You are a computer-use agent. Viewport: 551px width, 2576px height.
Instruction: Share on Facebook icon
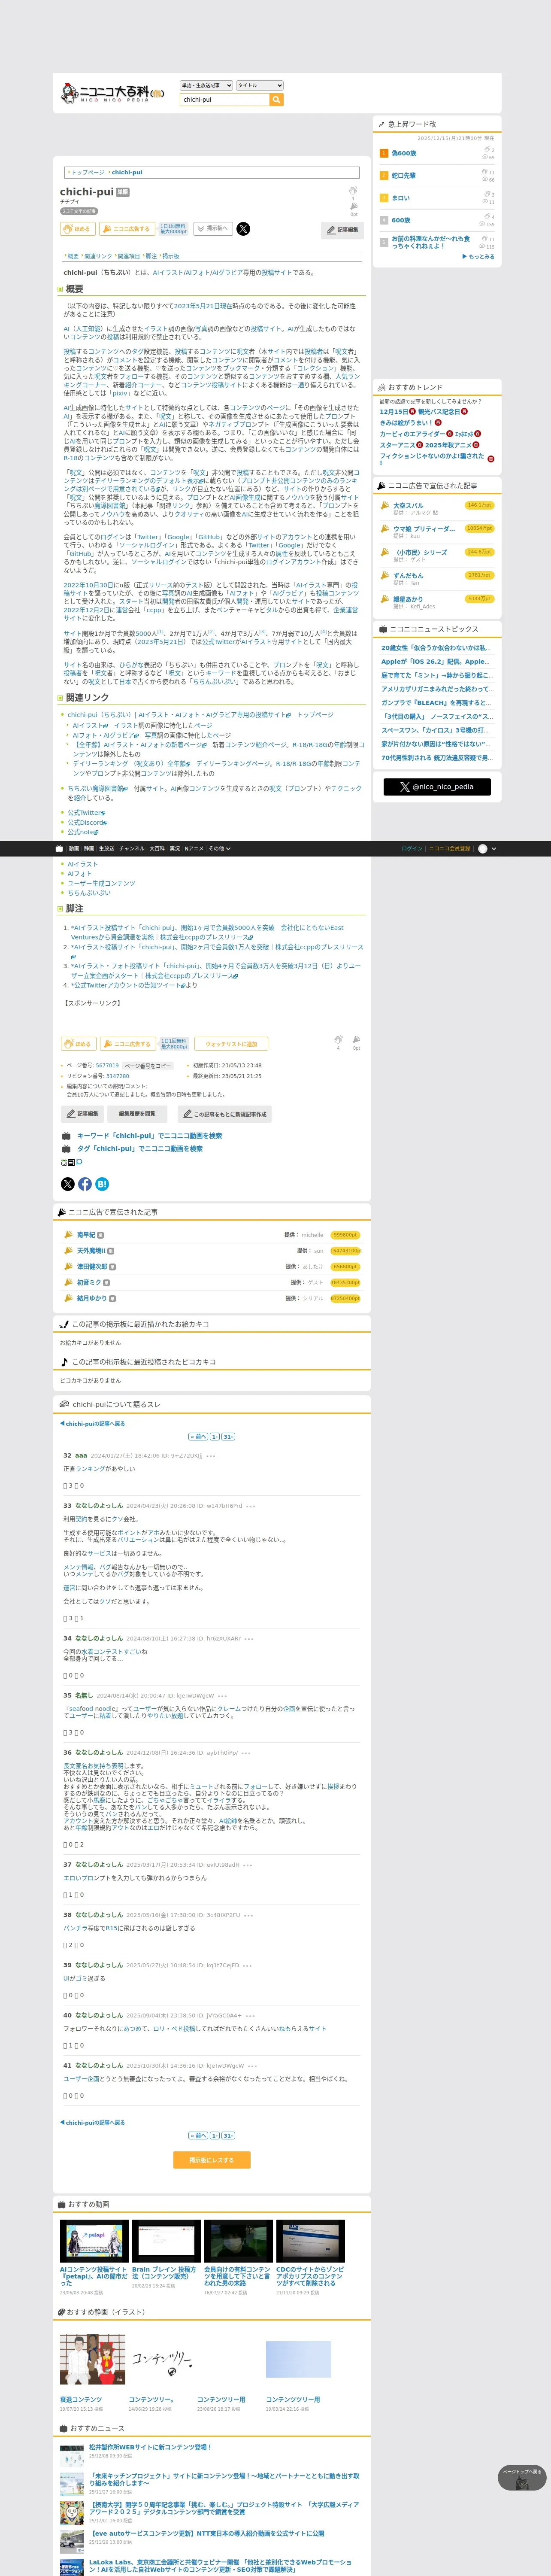tap(85, 1184)
